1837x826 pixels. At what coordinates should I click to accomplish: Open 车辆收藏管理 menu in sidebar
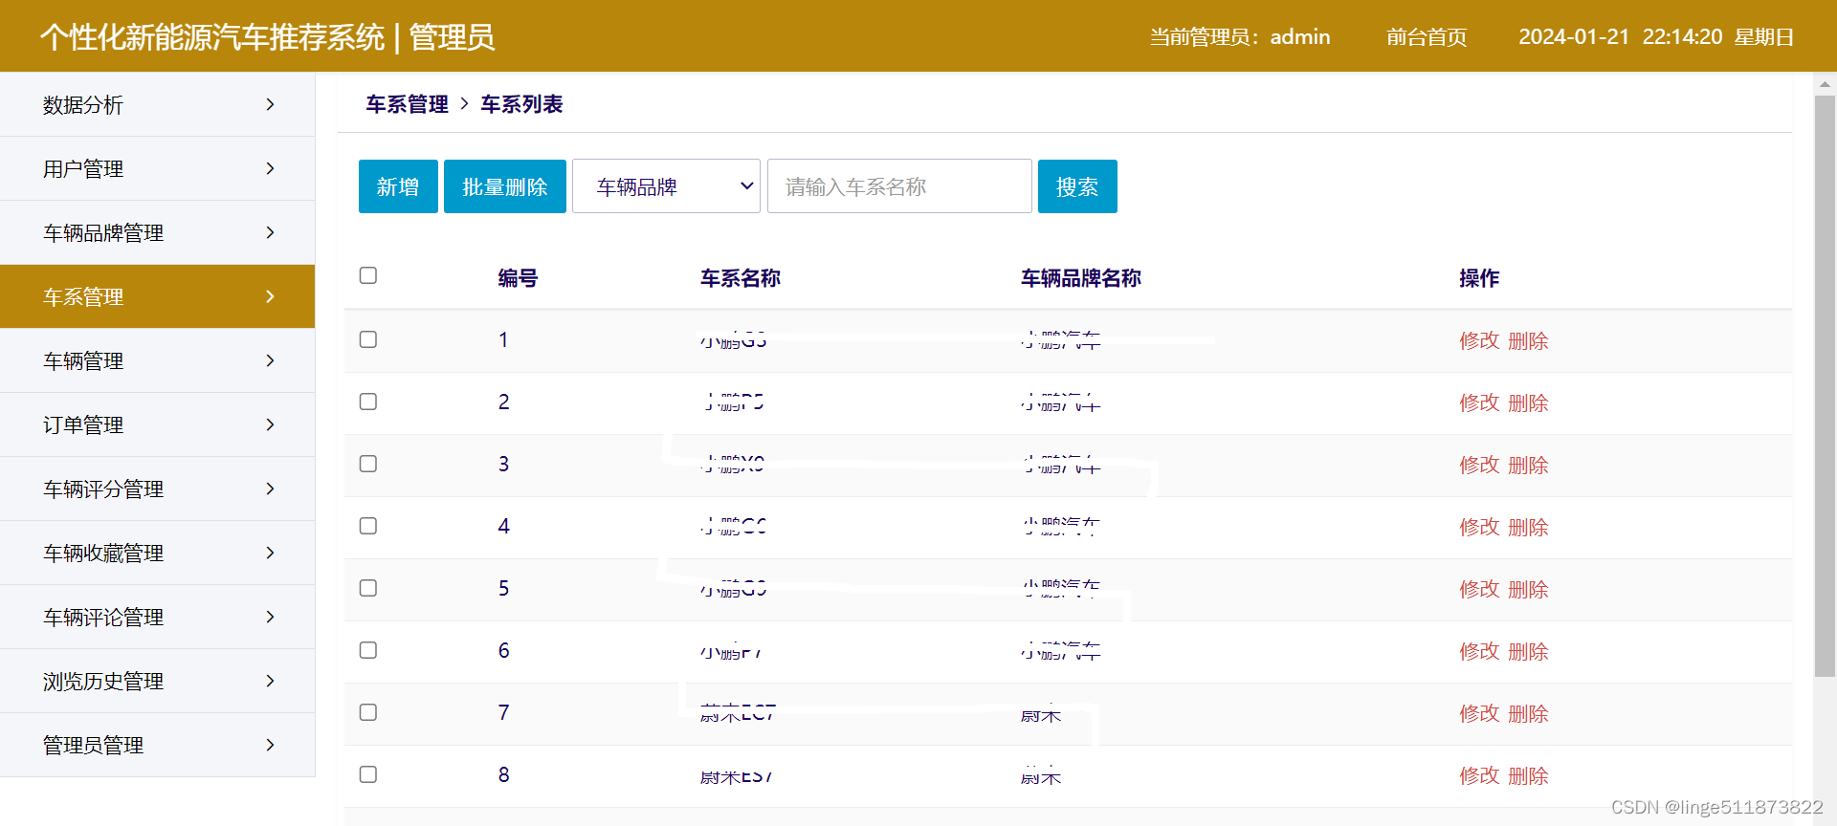157,553
